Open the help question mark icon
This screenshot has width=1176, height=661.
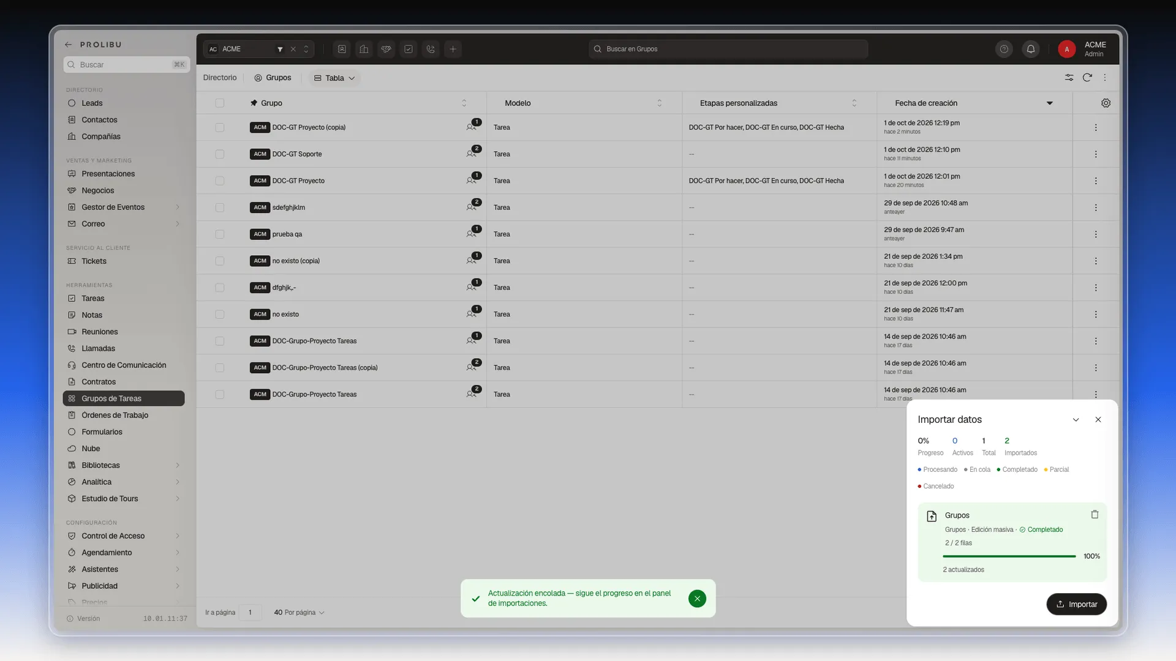pyautogui.click(x=1004, y=49)
